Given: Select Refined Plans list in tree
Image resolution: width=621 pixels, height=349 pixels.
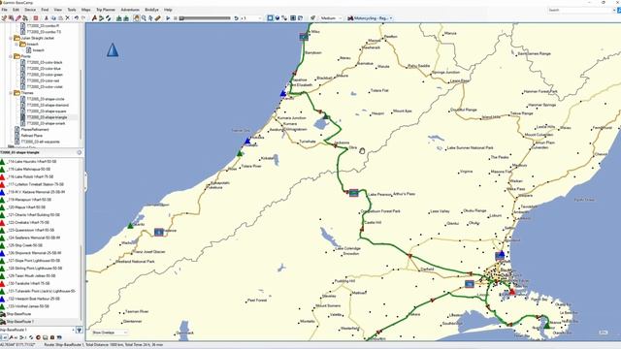Looking at the screenshot, I should coord(32,136).
